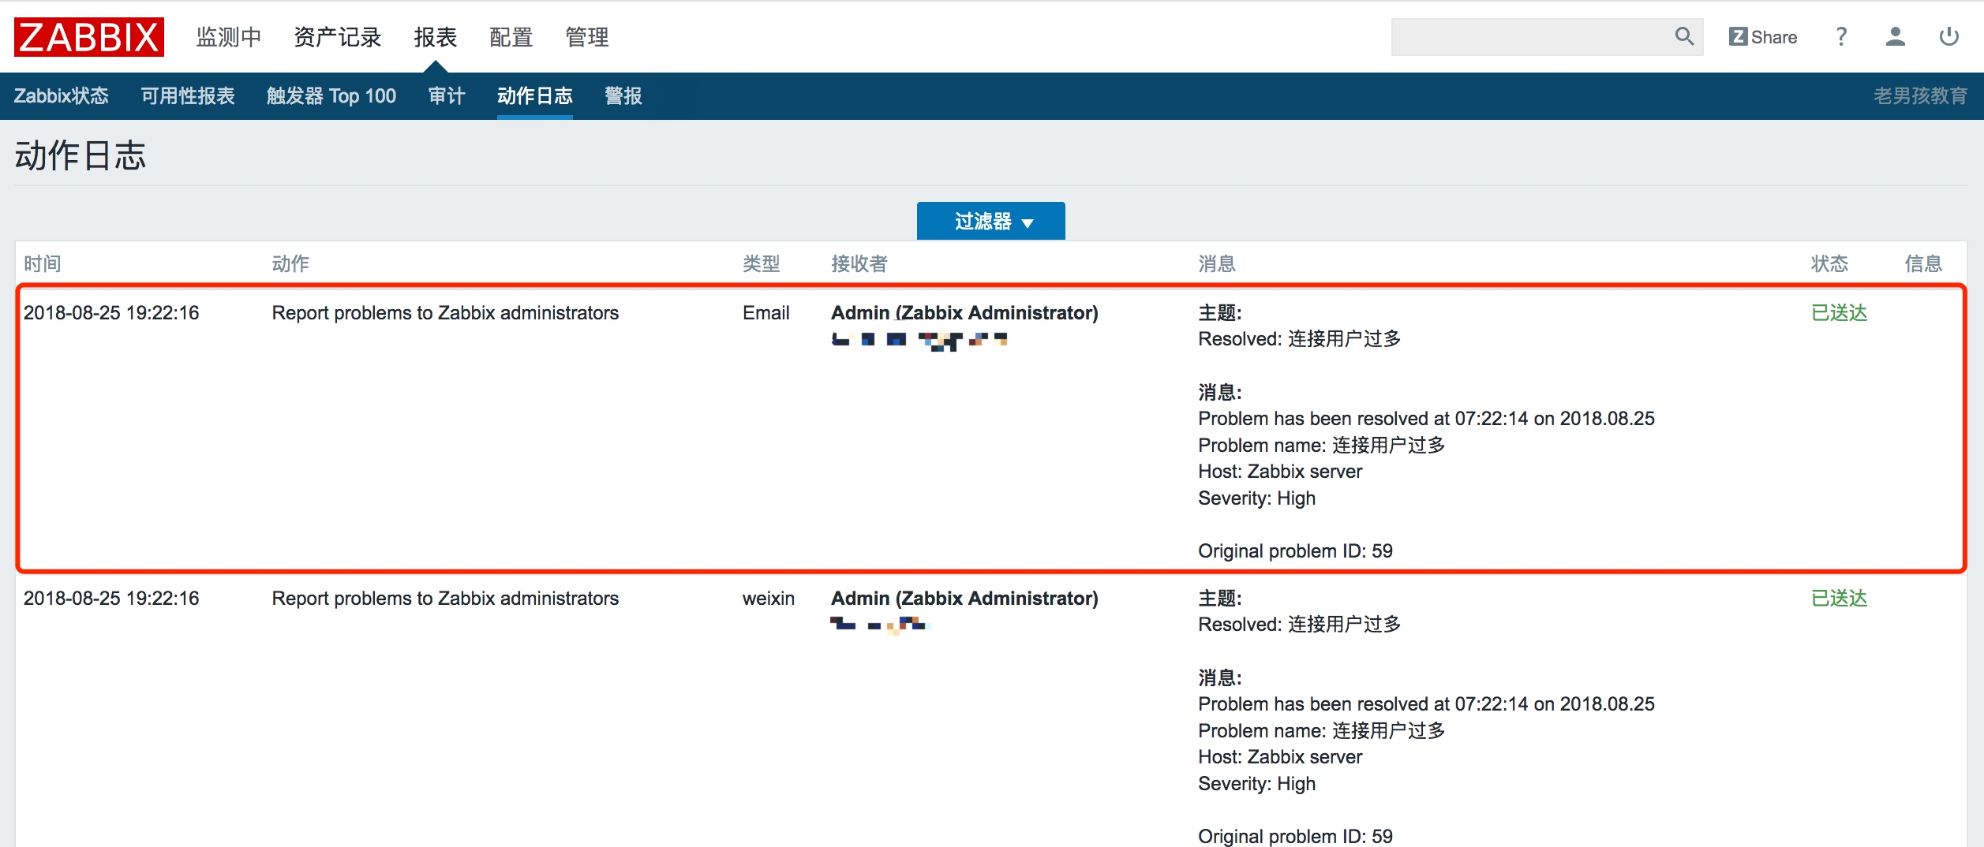Click the 接收者 column header
Viewport: 1984px width, 847px height.
pyautogui.click(x=859, y=263)
